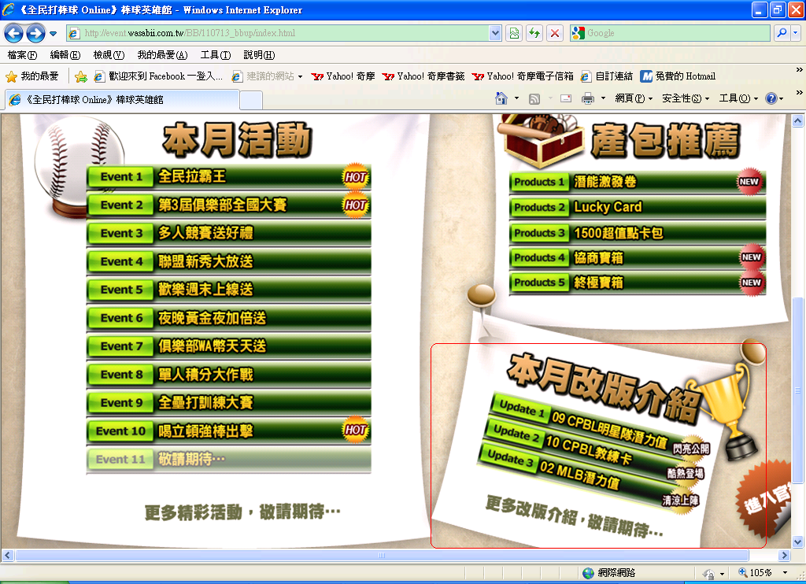Run search with the magnifier icon

click(x=782, y=33)
